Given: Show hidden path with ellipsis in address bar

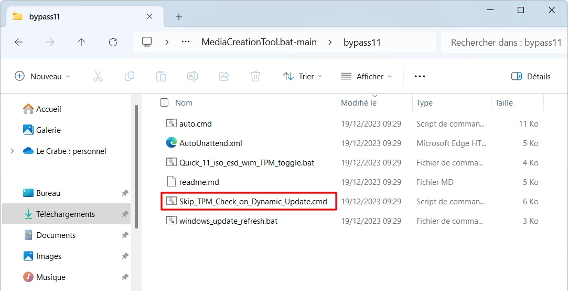Looking at the screenshot, I should pyautogui.click(x=186, y=42).
